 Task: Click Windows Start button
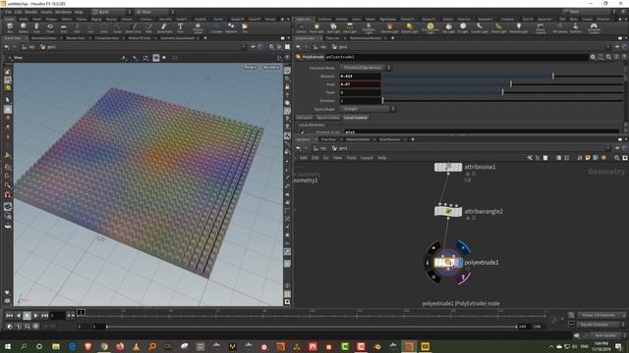coord(8,346)
